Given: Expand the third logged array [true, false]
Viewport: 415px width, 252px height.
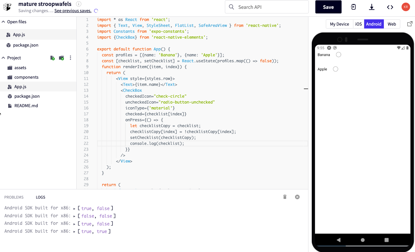Looking at the screenshot, I should tap(75, 224).
